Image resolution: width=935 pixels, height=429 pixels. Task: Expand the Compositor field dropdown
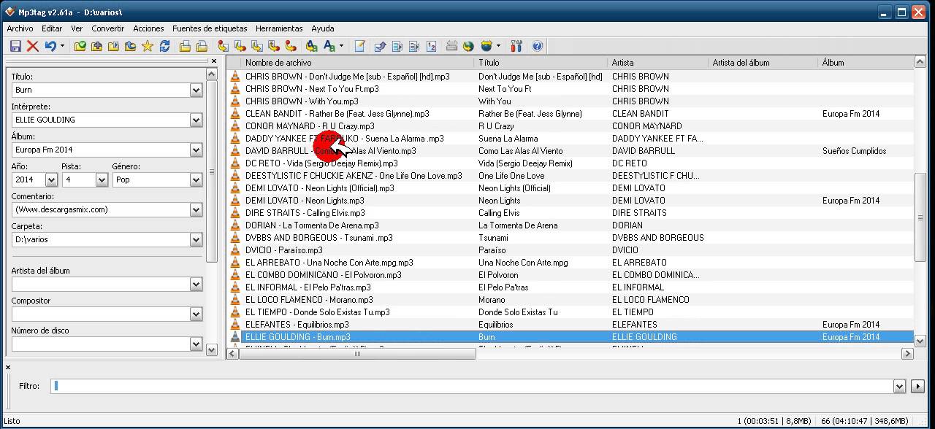[196, 314]
